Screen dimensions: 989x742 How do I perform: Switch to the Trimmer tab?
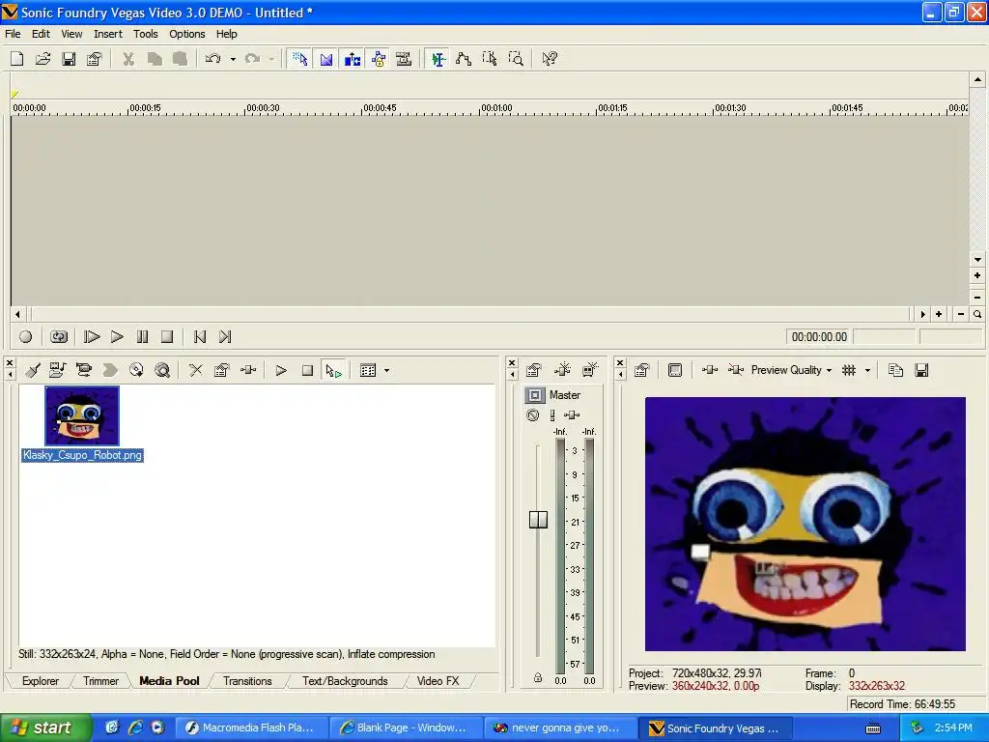click(100, 681)
